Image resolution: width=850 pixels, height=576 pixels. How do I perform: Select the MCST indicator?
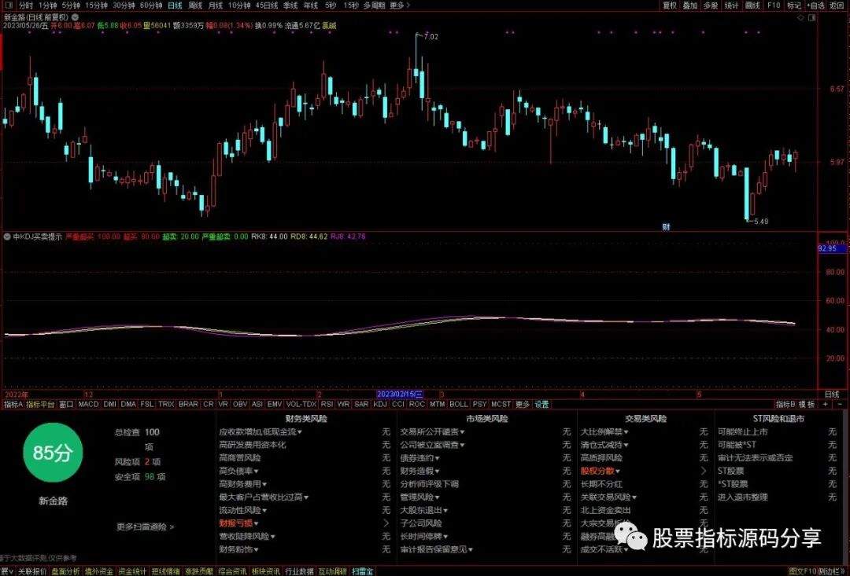501,405
